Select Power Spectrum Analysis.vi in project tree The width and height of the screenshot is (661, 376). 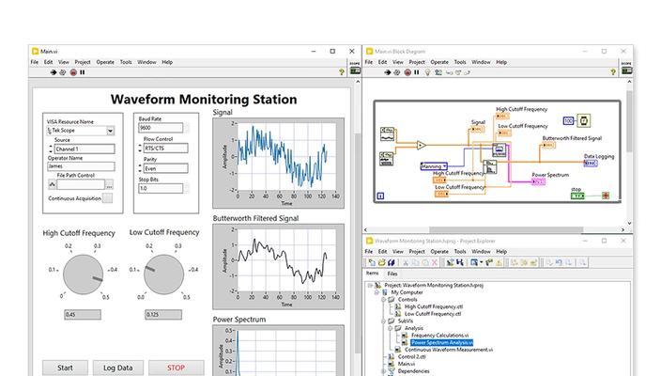click(x=442, y=343)
